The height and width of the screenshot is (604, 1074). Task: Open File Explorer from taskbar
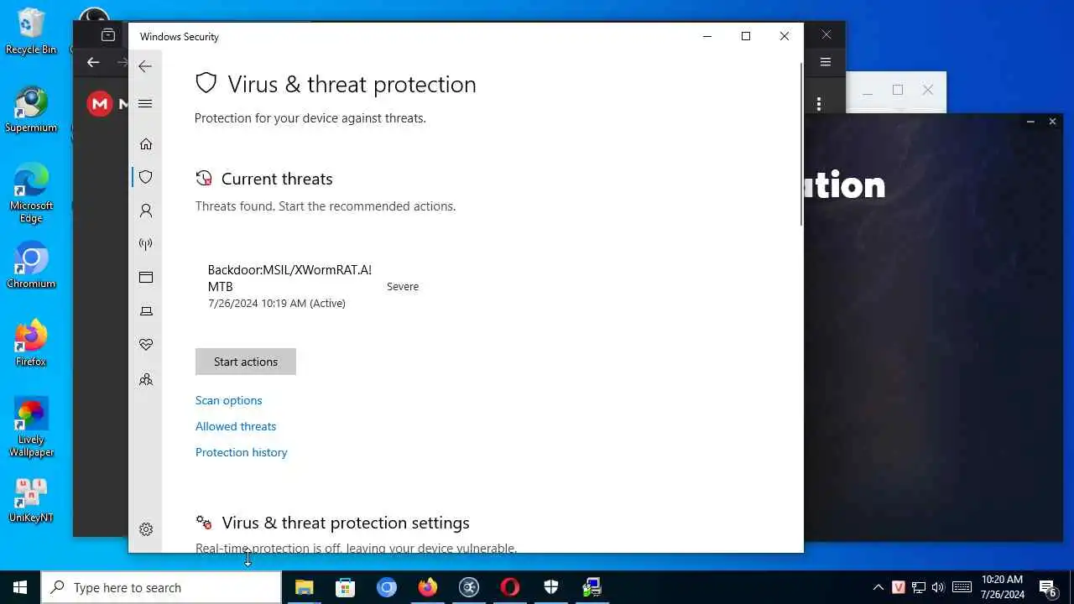305,587
